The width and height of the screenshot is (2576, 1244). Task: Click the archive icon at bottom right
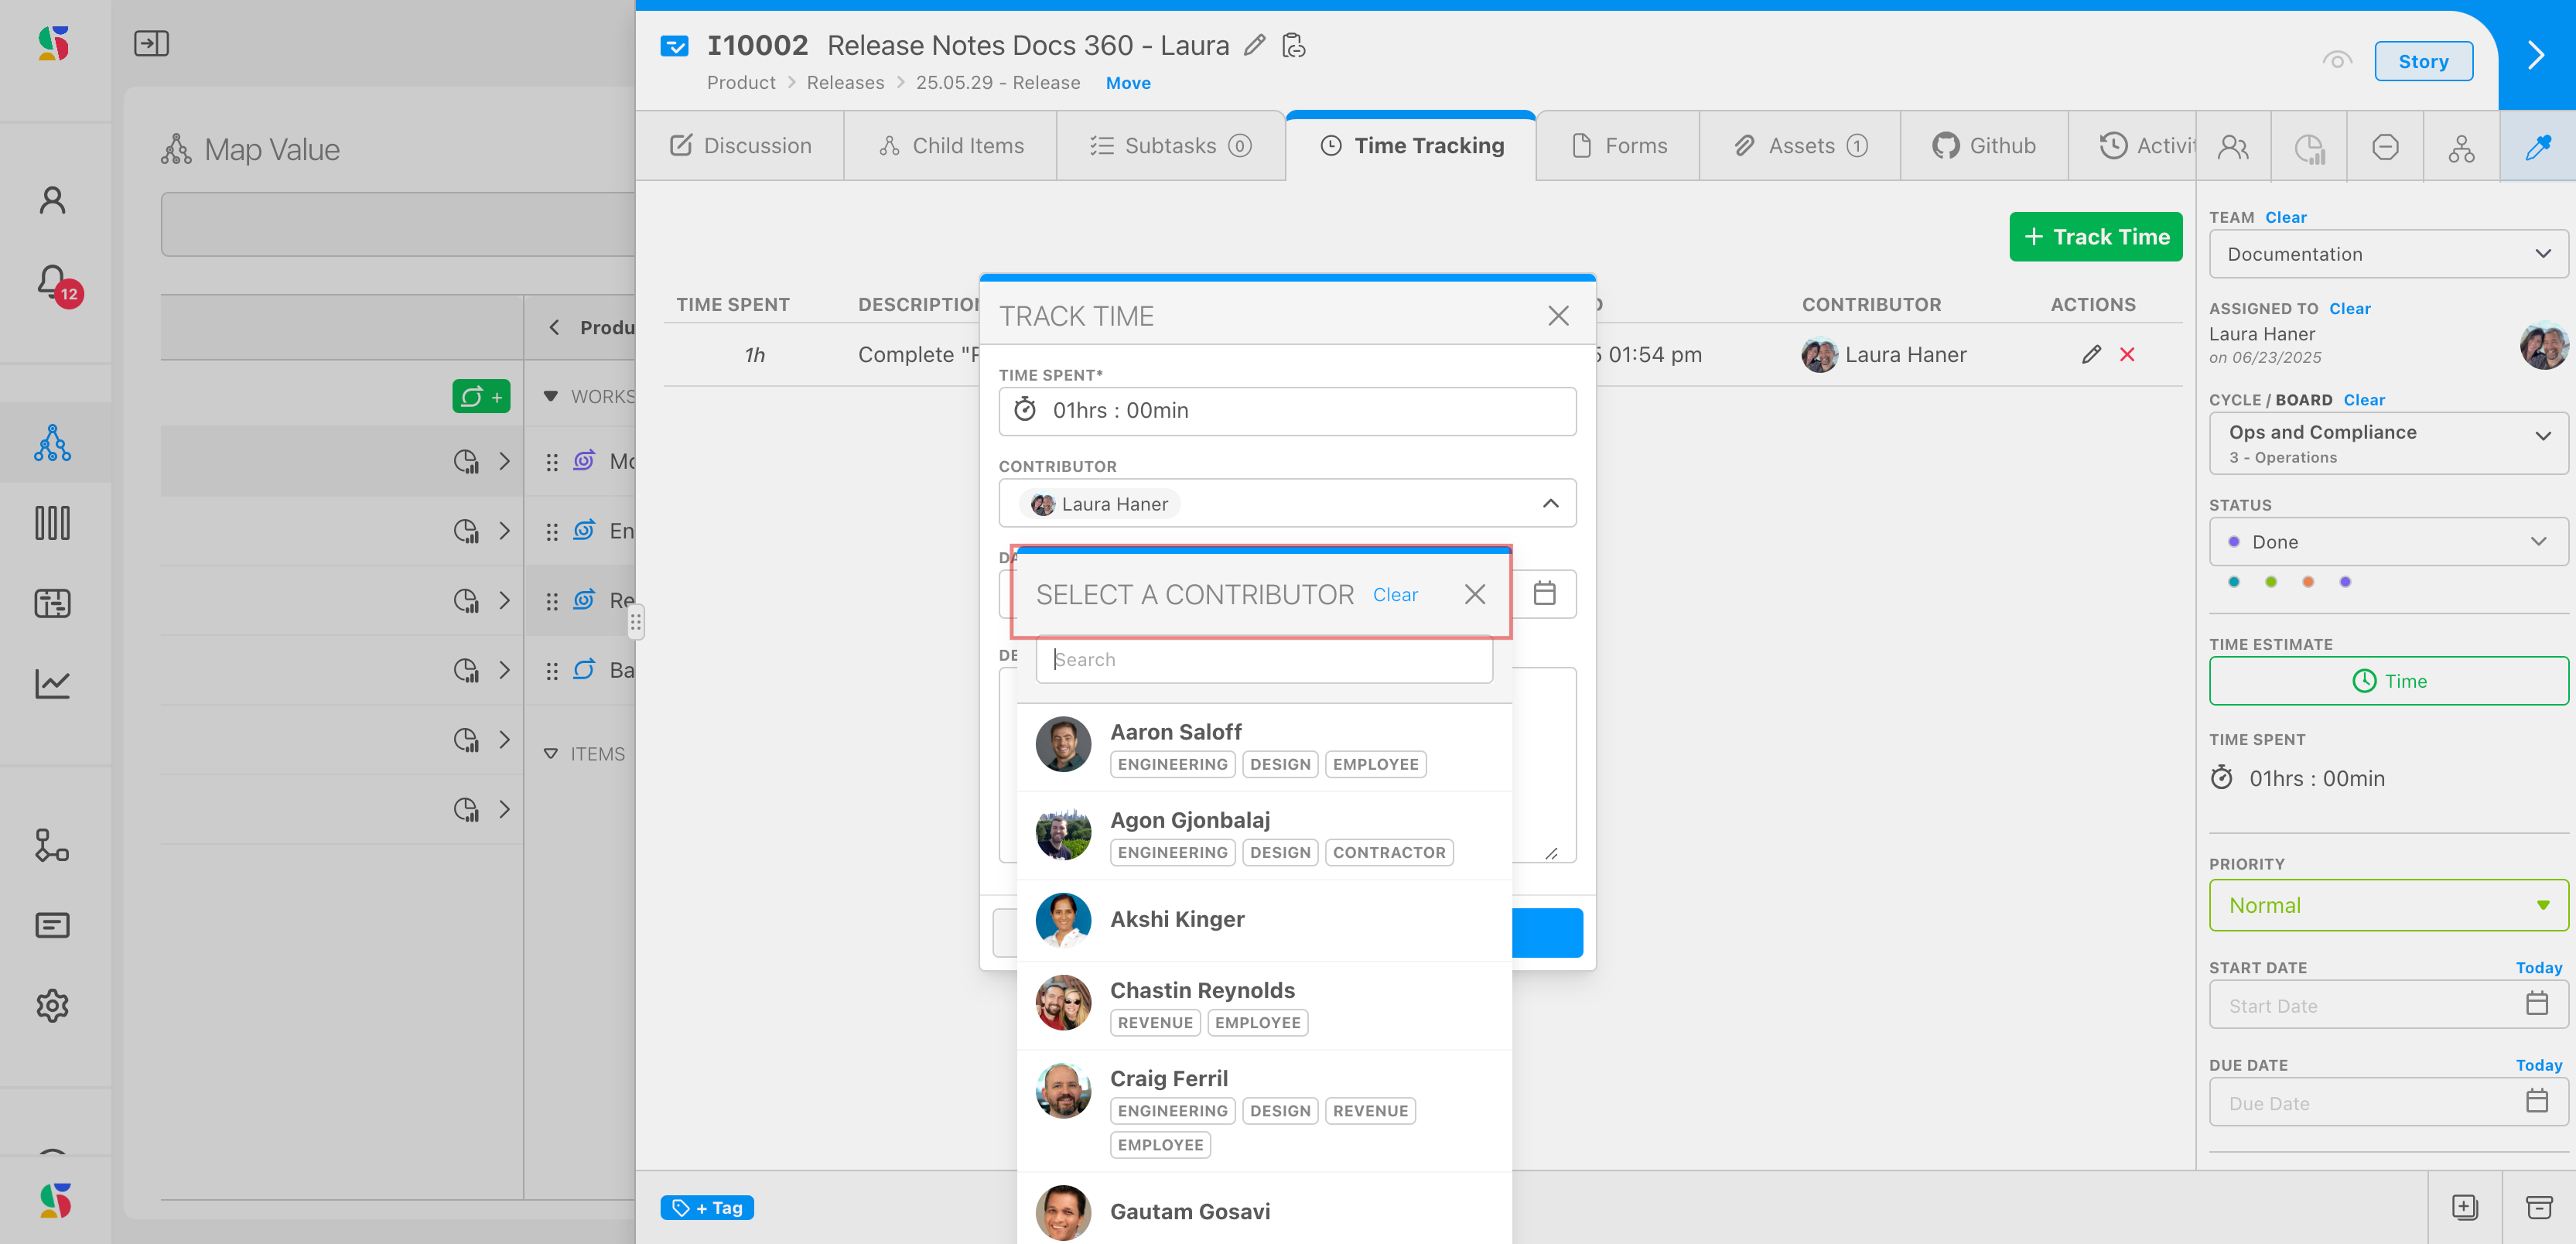(2539, 1207)
